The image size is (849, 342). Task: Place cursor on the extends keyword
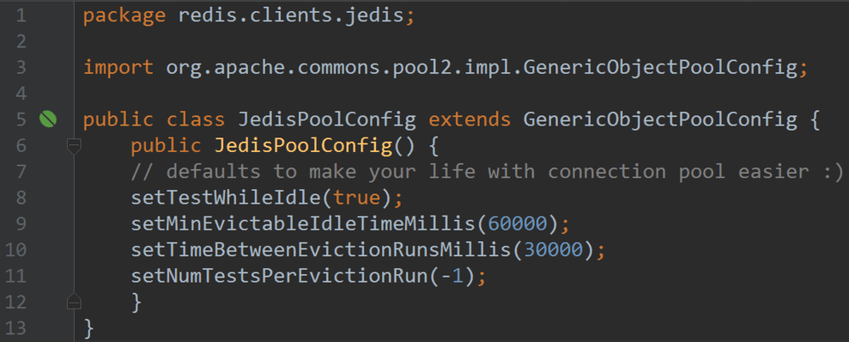[469, 120]
